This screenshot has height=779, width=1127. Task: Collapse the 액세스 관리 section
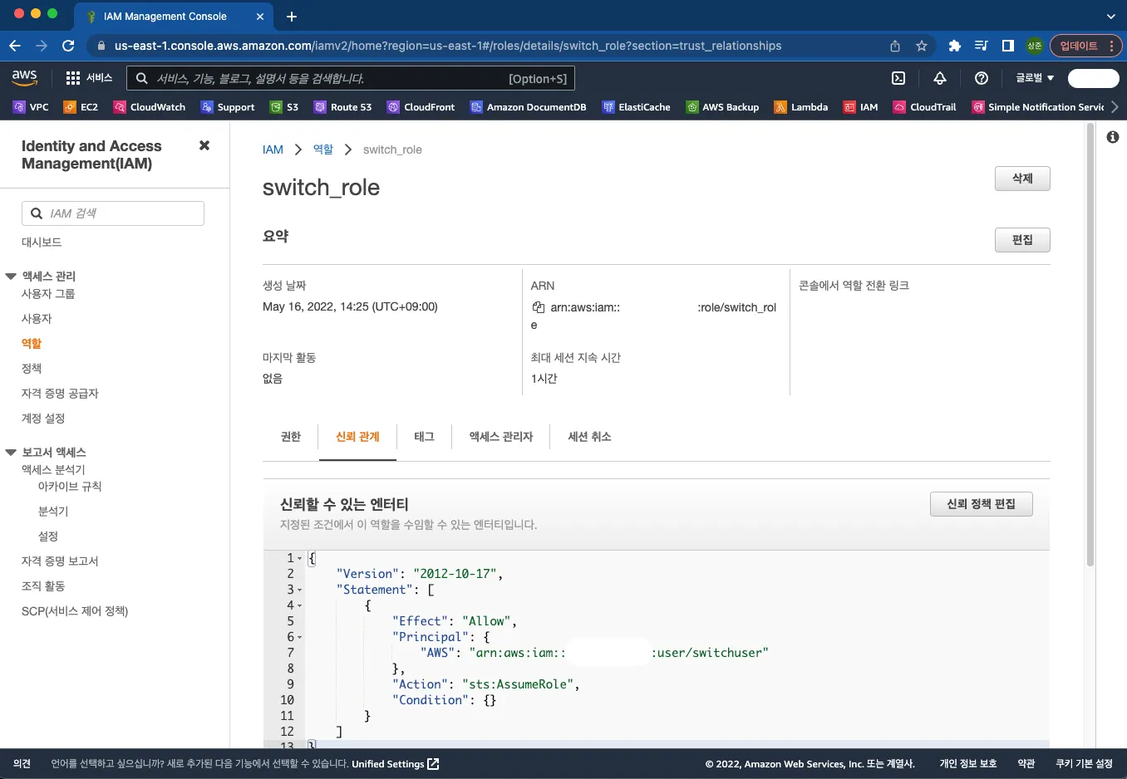pos(11,276)
